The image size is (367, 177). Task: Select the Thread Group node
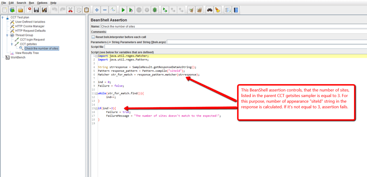[24, 35]
